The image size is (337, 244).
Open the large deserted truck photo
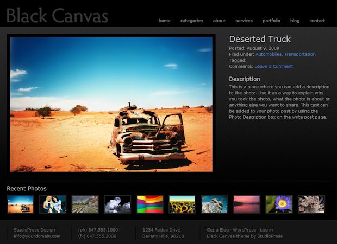(111, 105)
